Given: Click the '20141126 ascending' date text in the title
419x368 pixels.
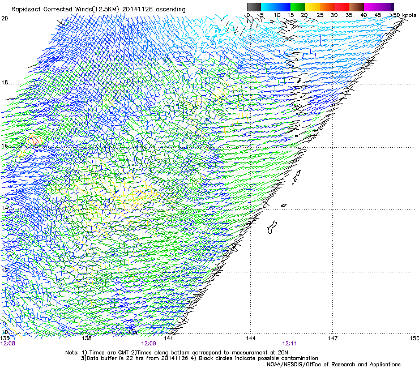Looking at the screenshot, I should (153, 9).
